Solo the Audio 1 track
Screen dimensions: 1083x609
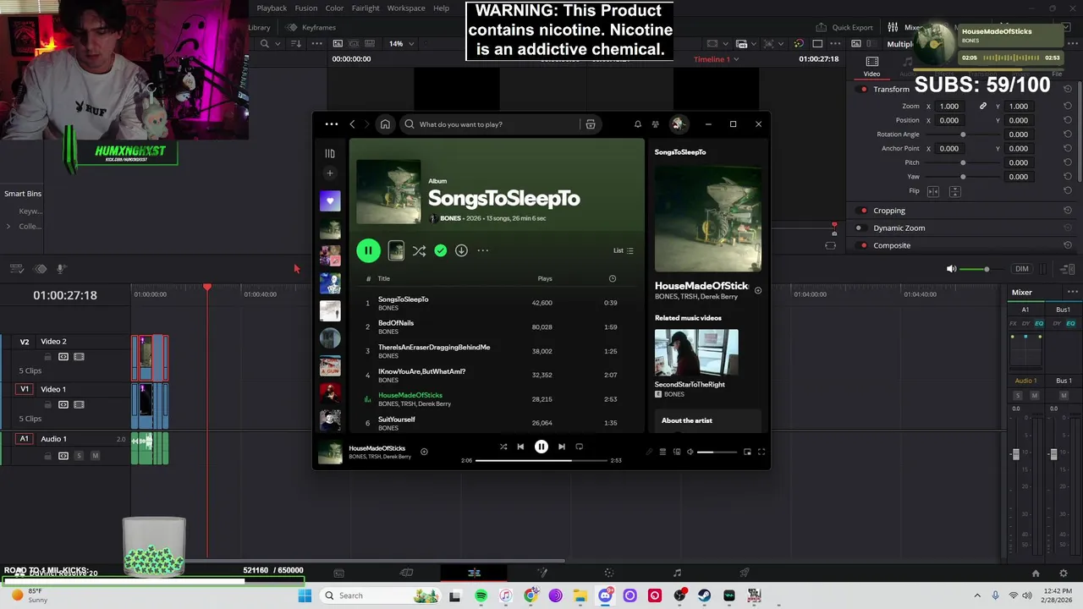80,456
